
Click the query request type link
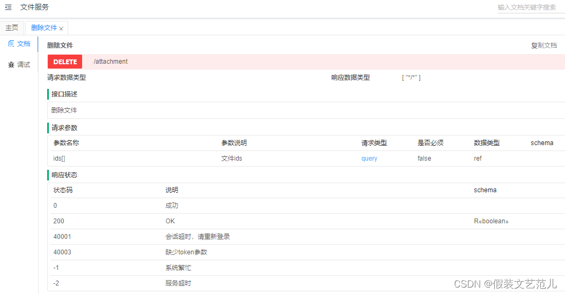(369, 159)
